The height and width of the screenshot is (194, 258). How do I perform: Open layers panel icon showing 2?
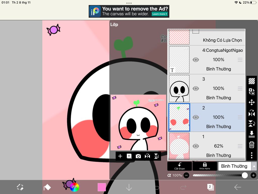tap(210, 187)
